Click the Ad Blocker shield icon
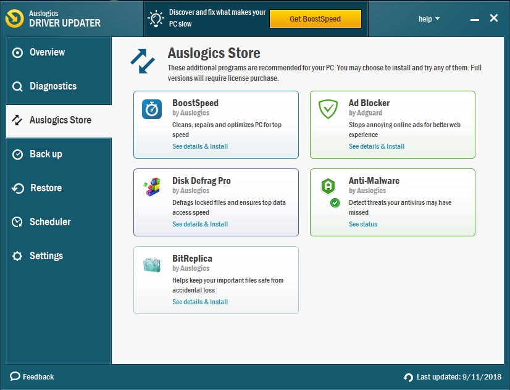 pyautogui.click(x=328, y=109)
